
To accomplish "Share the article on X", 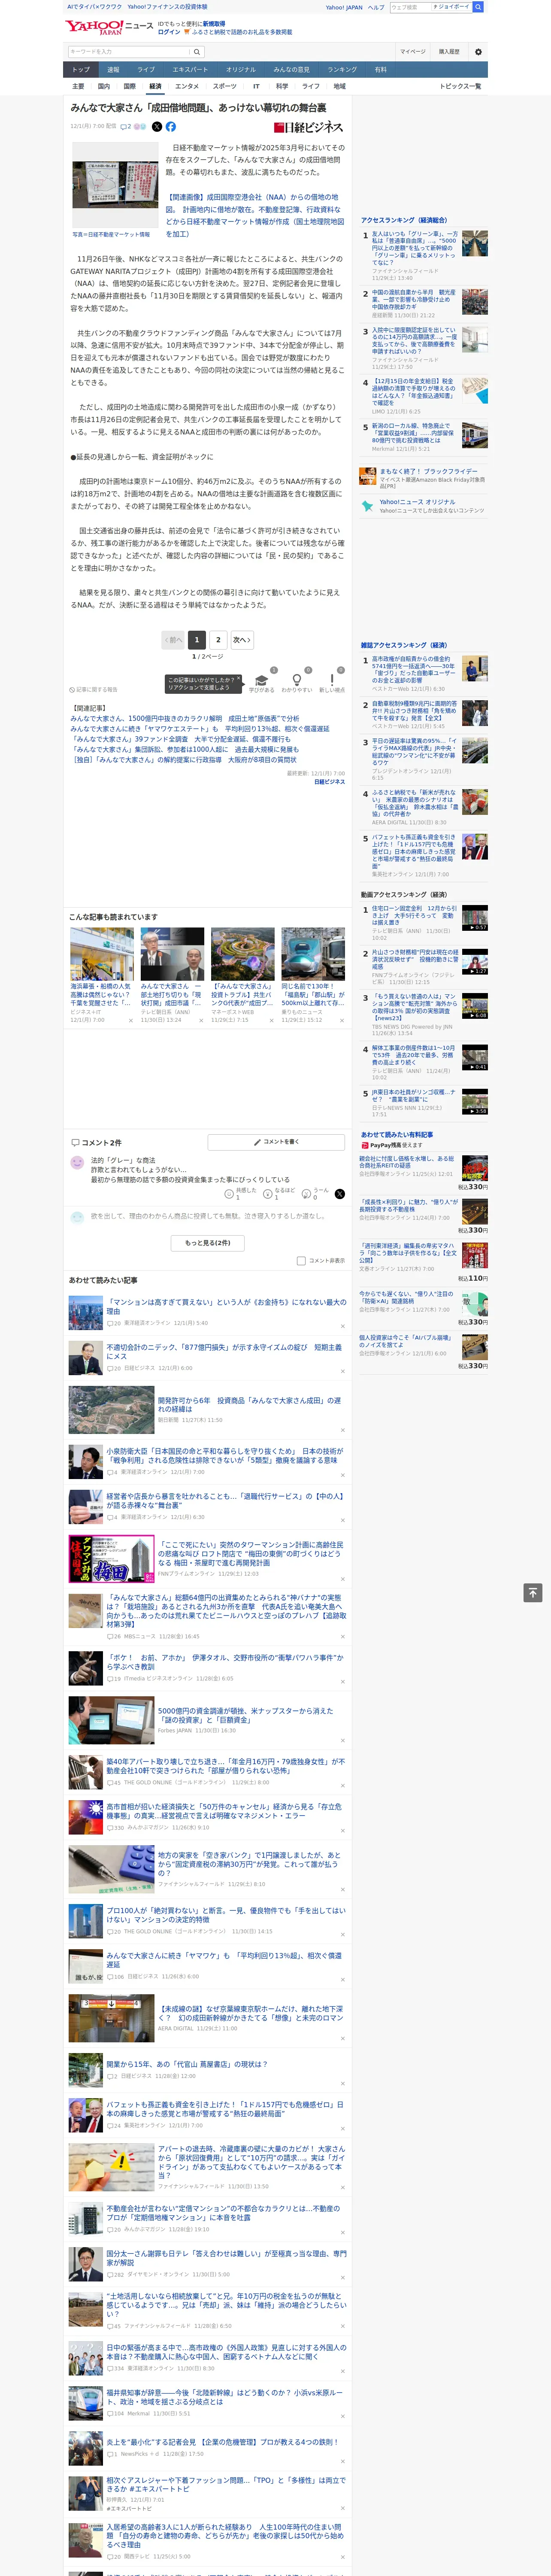I will click(156, 127).
